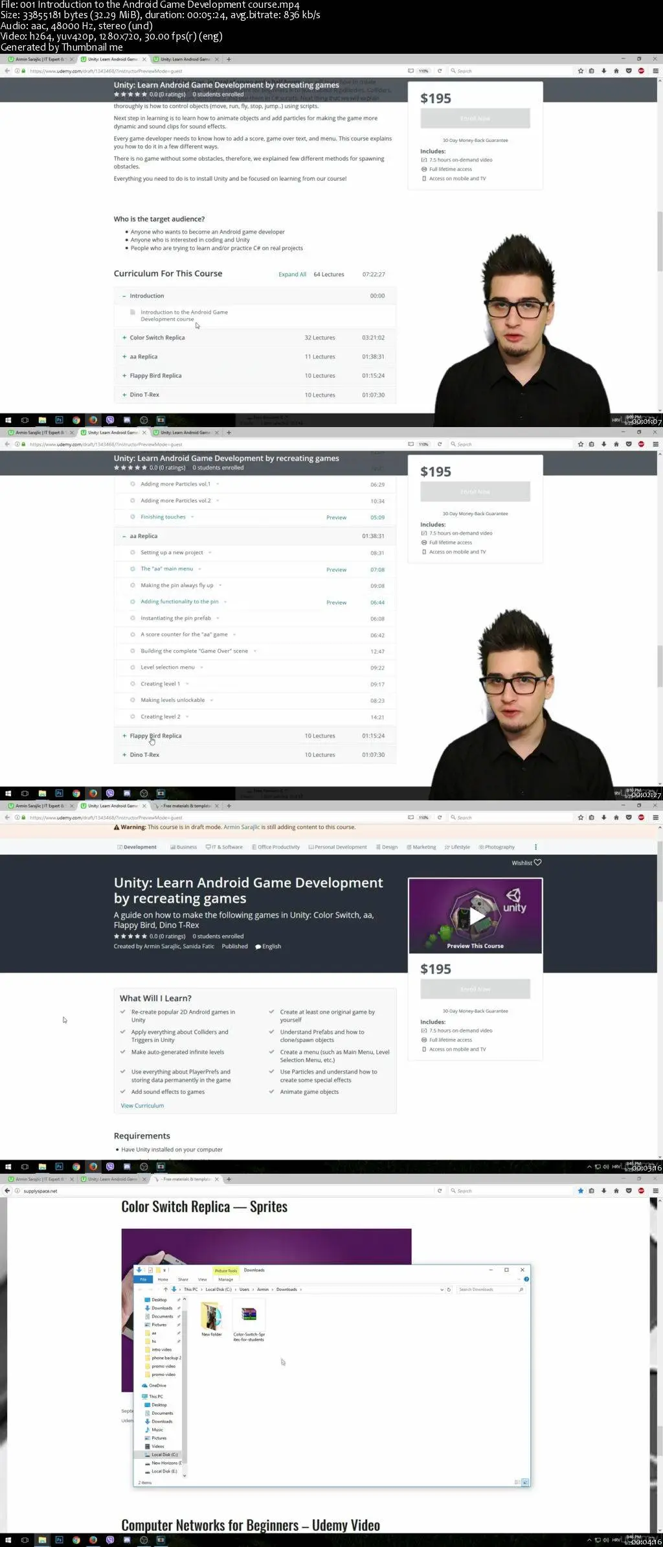Viewport: 663px width, 1547px height.
Task: Open the IT & Software category
Action: (x=224, y=847)
